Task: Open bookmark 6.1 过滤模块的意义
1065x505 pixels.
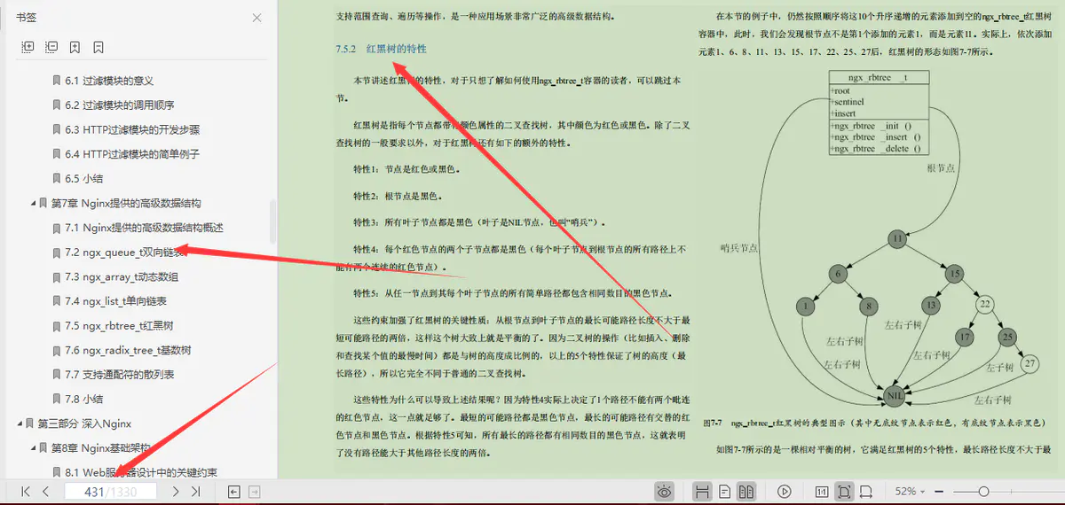Action: (109, 81)
